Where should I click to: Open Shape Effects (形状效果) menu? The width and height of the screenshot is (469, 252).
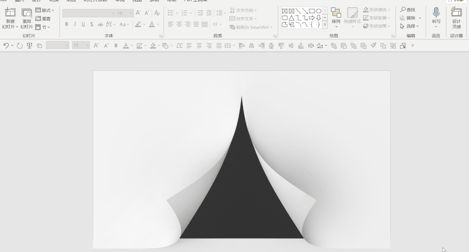click(376, 26)
